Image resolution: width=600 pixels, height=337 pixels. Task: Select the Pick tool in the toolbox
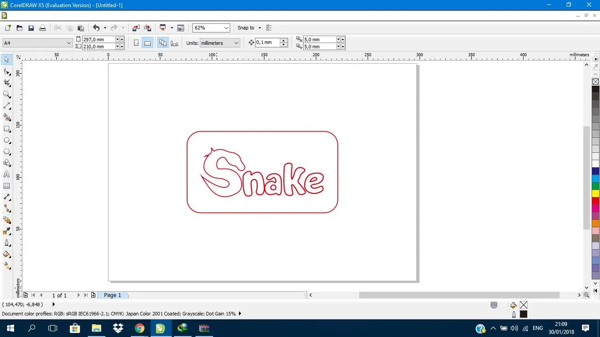click(x=7, y=60)
